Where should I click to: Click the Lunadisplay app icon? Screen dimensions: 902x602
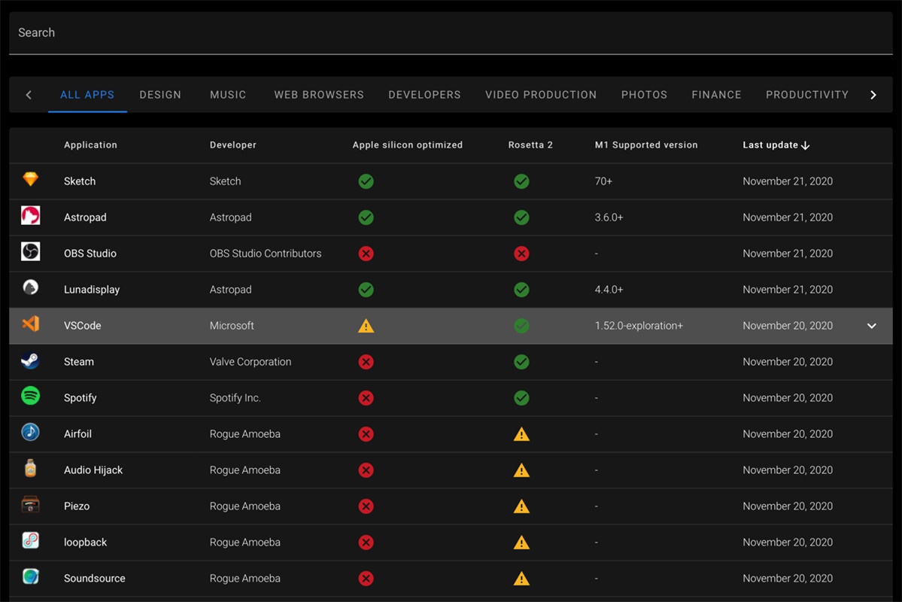pyautogui.click(x=31, y=287)
